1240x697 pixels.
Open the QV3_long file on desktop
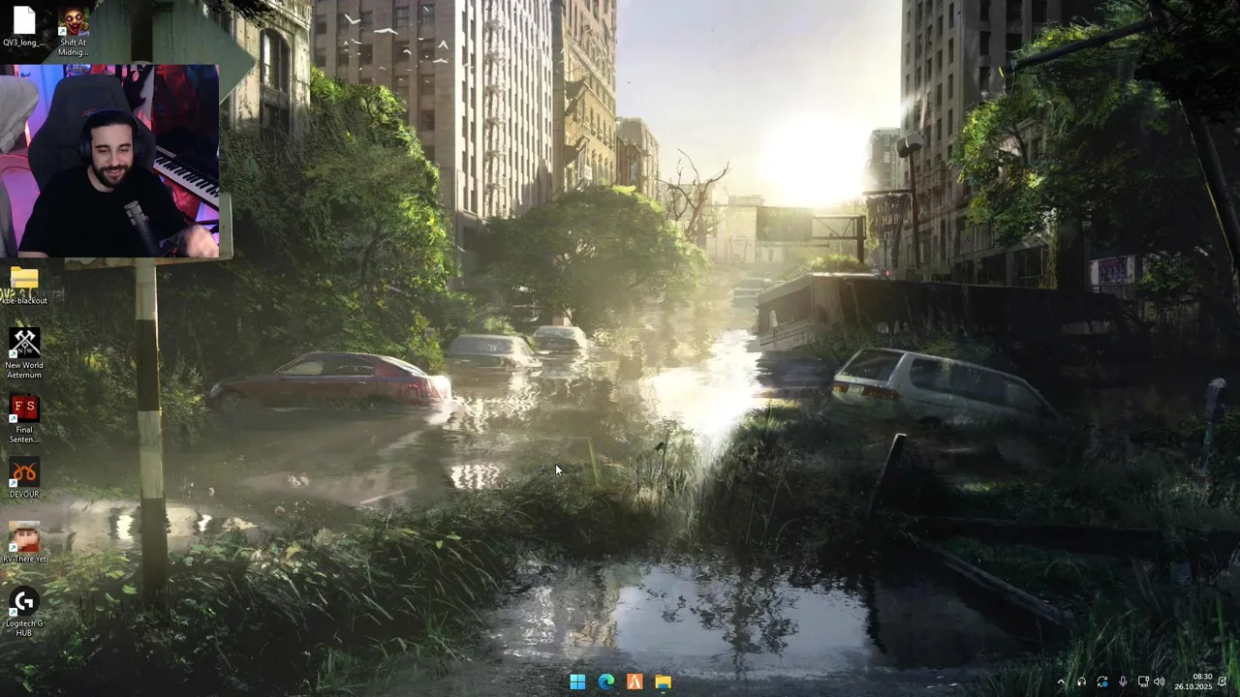pos(23,26)
